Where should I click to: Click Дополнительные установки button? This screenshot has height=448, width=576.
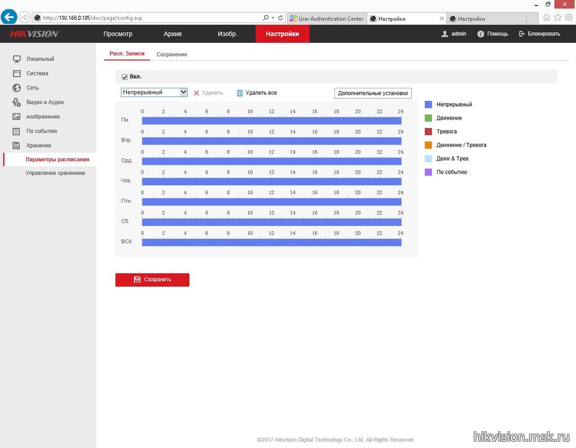pyautogui.click(x=373, y=93)
